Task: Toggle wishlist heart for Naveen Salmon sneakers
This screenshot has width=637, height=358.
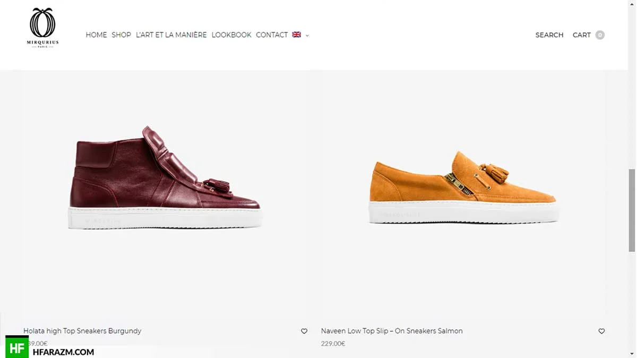Action: (601, 331)
